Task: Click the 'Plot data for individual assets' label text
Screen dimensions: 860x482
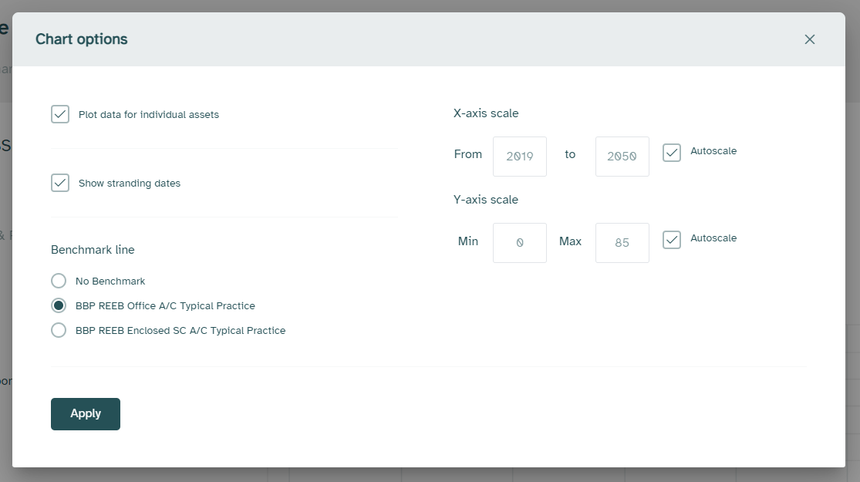Action: click(149, 115)
